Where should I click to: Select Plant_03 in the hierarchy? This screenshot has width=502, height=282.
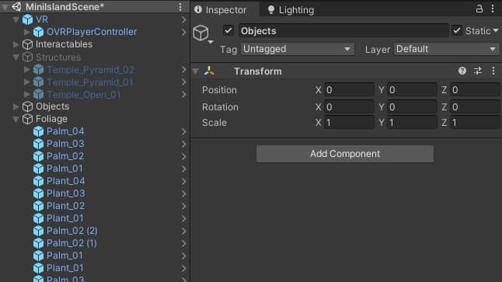[65, 193]
